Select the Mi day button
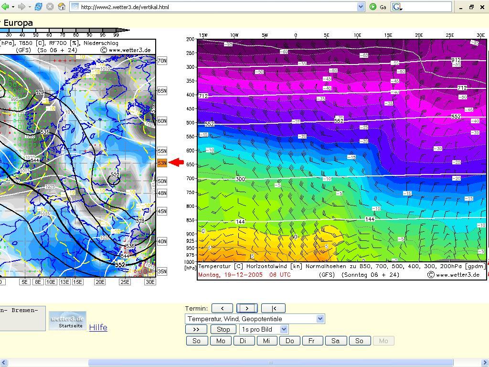 (266, 341)
